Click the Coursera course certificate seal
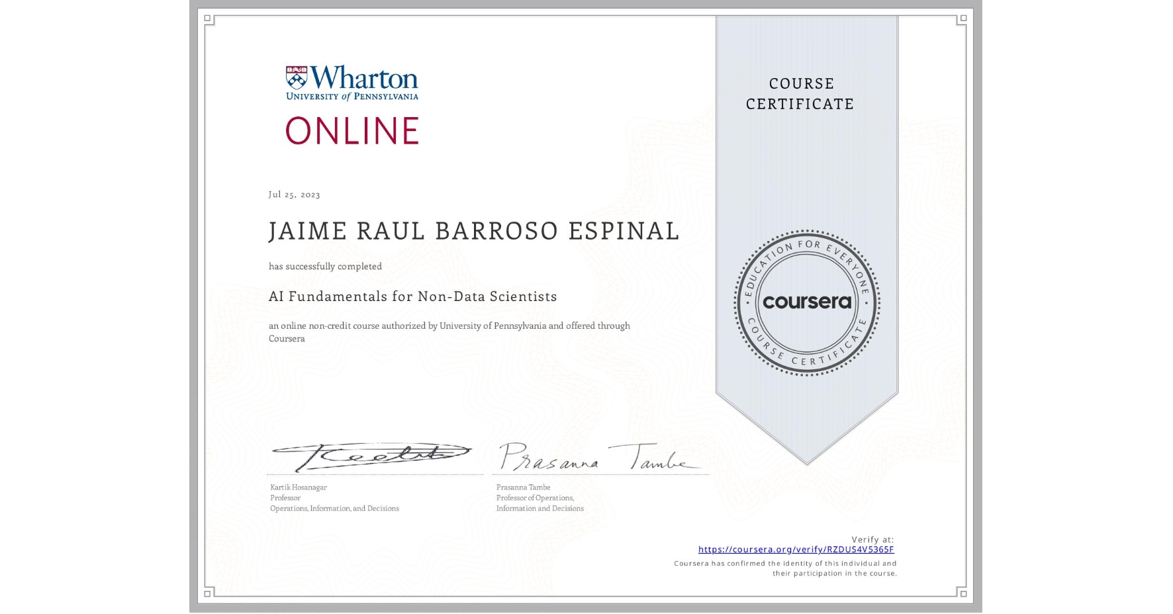Viewport: 1173px width, 614px height. pyautogui.click(x=806, y=303)
